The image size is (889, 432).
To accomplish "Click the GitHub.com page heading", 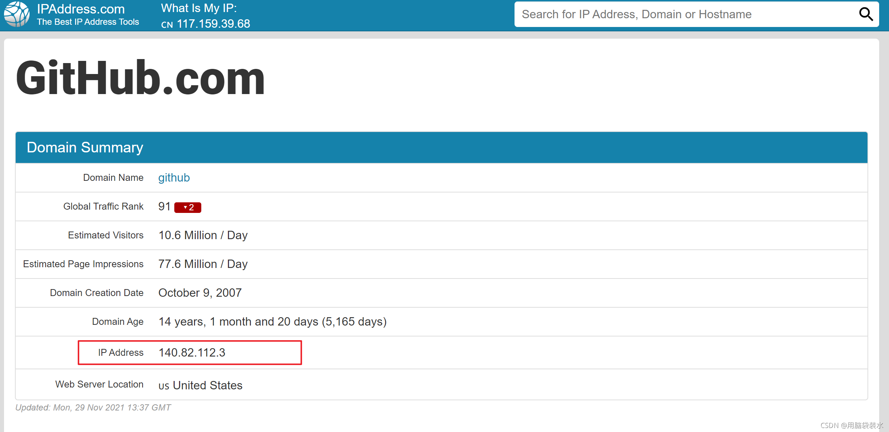I will click(x=140, y=78).
